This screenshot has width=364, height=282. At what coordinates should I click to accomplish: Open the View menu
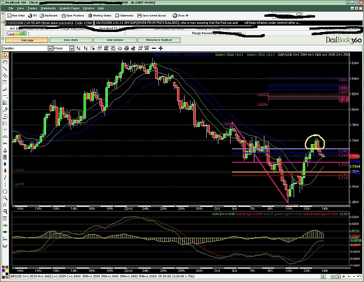(20, 8)
